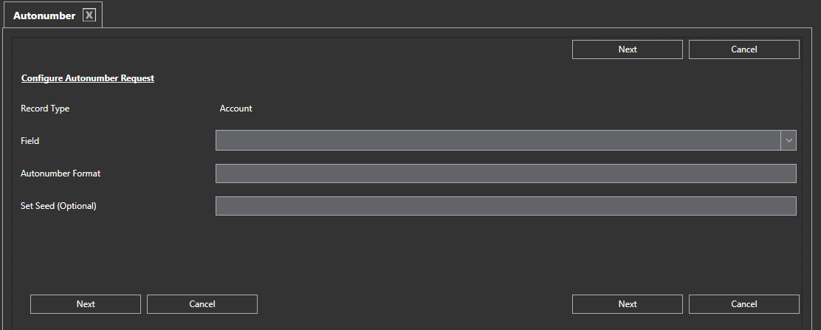The width and height of the screenshot is (821, 330).
Task: Click the Account record type value
Action: tap(236, 109)
